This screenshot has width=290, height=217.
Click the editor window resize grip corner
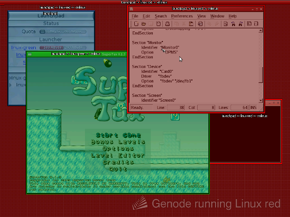[261, 109]
